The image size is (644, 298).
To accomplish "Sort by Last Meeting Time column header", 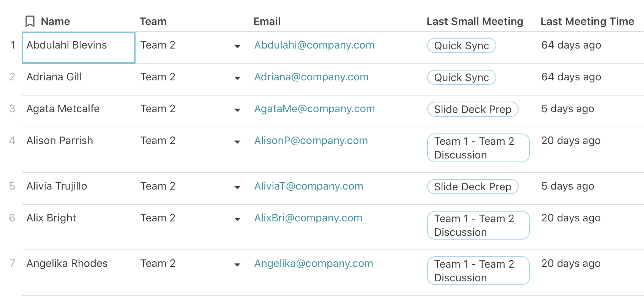I will 587,21.
